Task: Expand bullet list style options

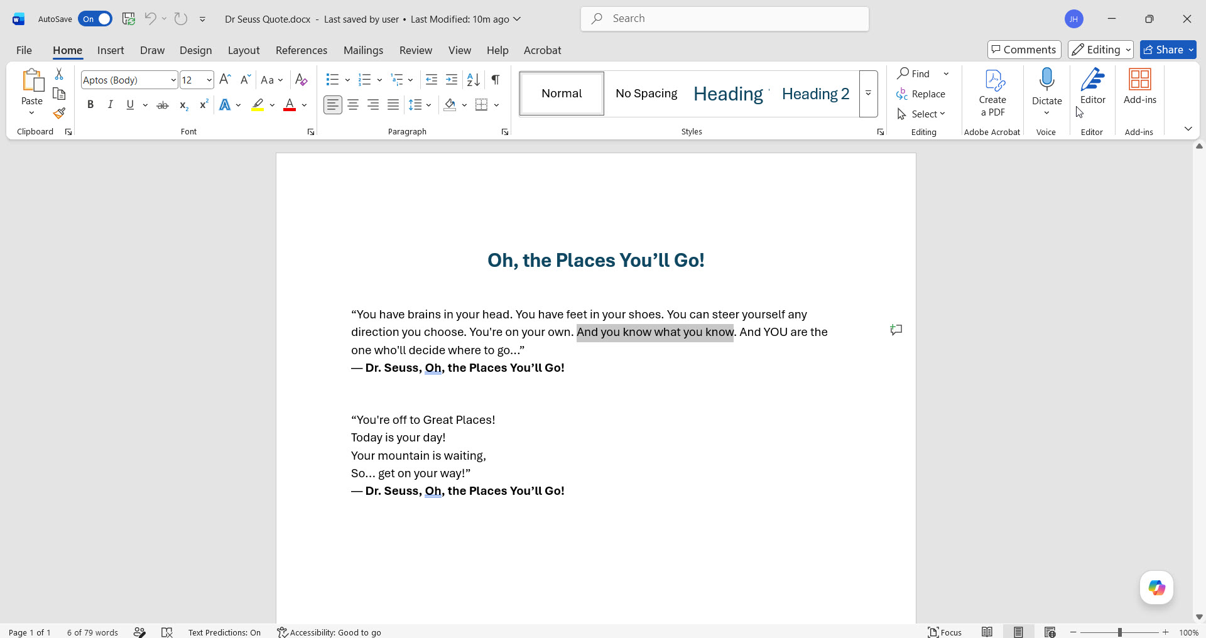Action: tap(347, 80)
